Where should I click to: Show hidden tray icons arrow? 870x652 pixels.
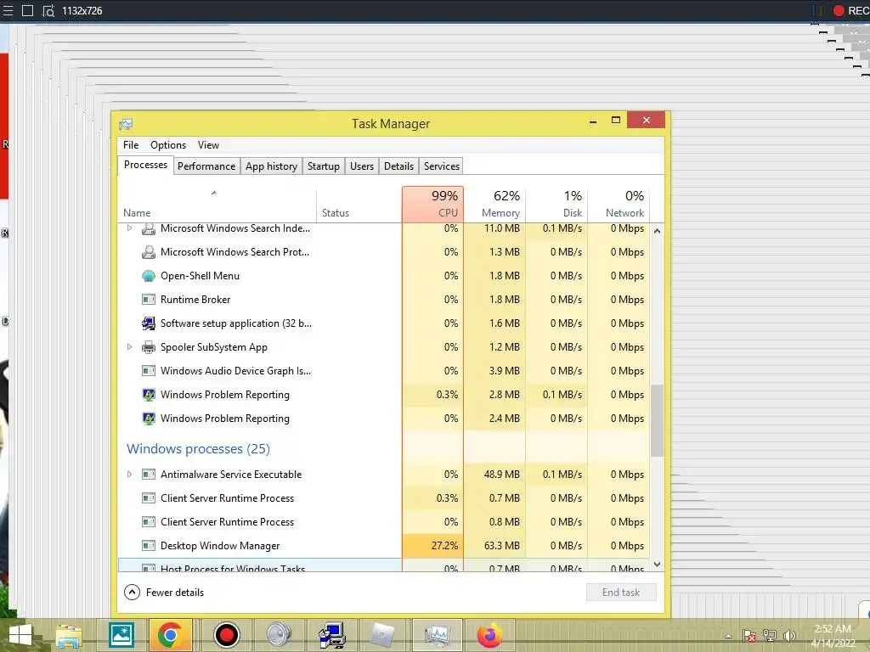728,637
